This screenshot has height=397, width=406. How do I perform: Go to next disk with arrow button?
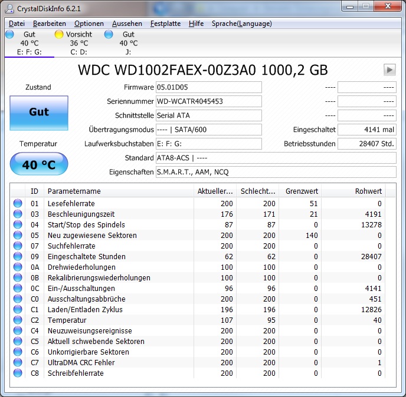389,70
